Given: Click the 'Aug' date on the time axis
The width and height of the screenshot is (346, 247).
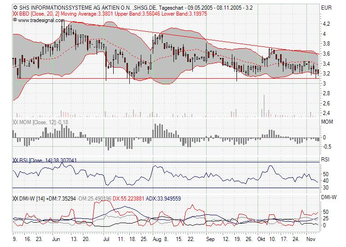Looking at the screenshot, I should click(154, 240).
